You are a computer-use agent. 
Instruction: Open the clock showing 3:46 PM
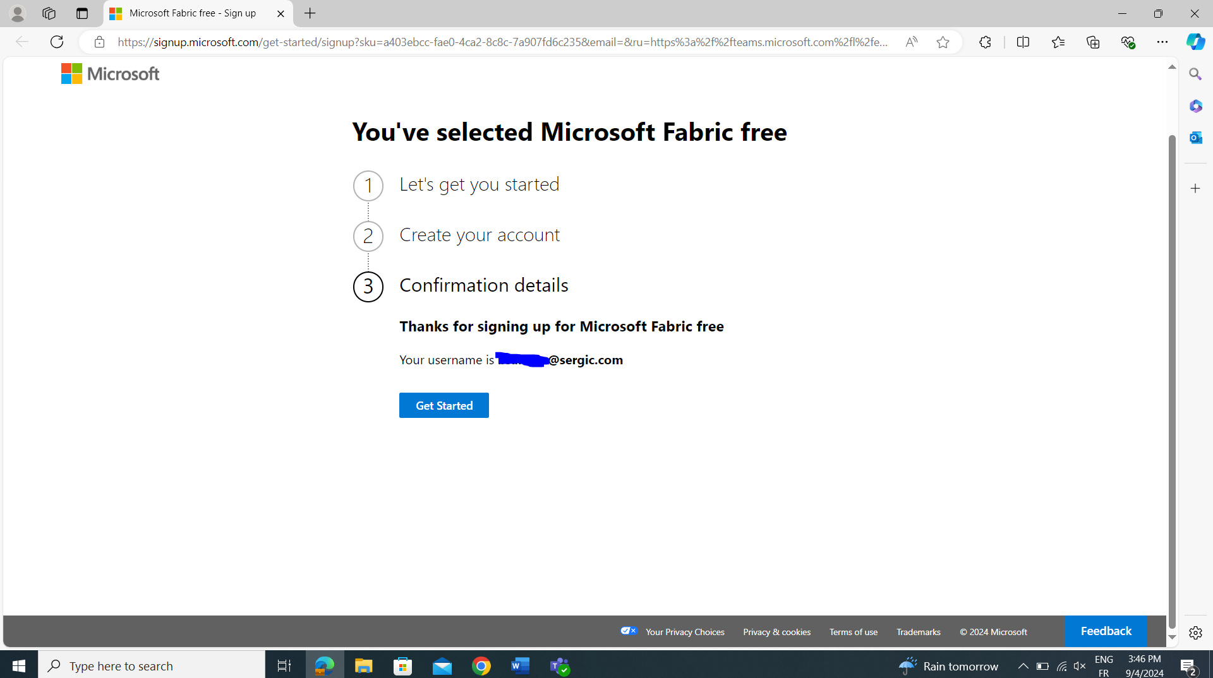coord(1144,666)
